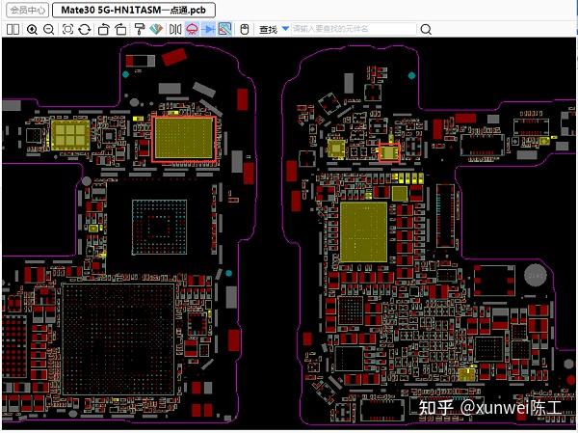This screenshot has height=433, width=578.
Task: Zoom in on the PCB view
Action: (32, 29)
